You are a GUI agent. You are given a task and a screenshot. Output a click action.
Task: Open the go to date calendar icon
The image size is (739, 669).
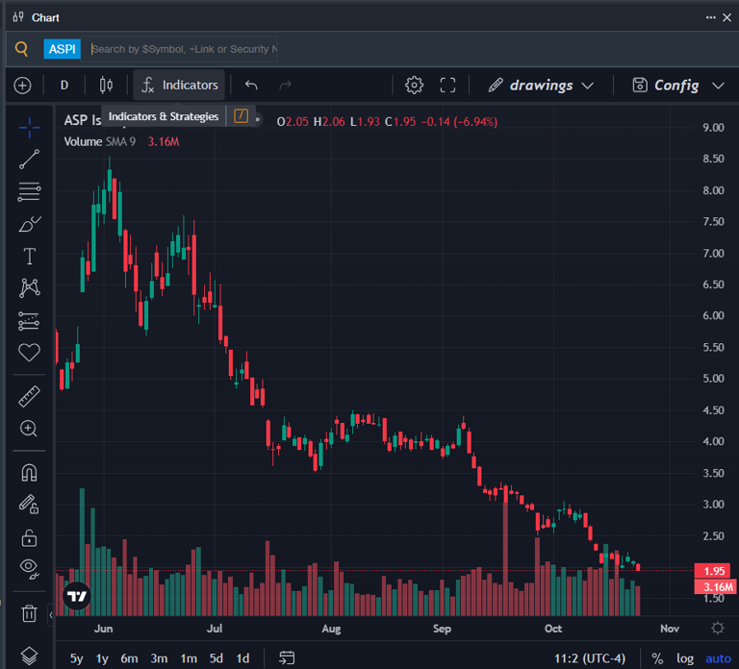click(x=287, y=657)
